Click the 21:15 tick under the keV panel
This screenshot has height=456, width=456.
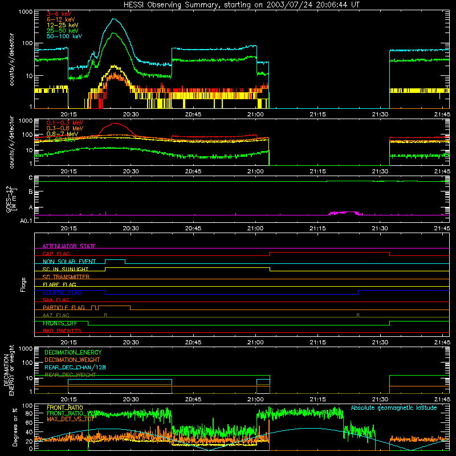(x=318, y=115)
